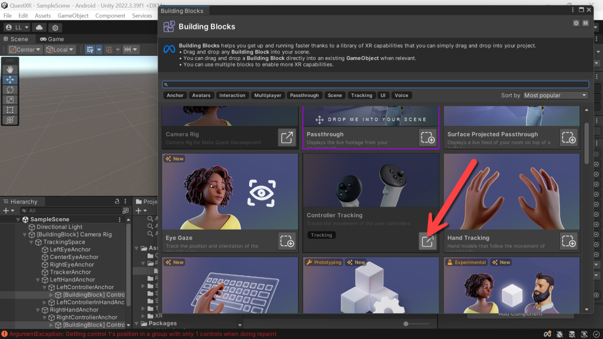Image resolution: width=603 pixels, height=339 pixels.
Task: Click the red error icon in status bar
Action: 4,334
